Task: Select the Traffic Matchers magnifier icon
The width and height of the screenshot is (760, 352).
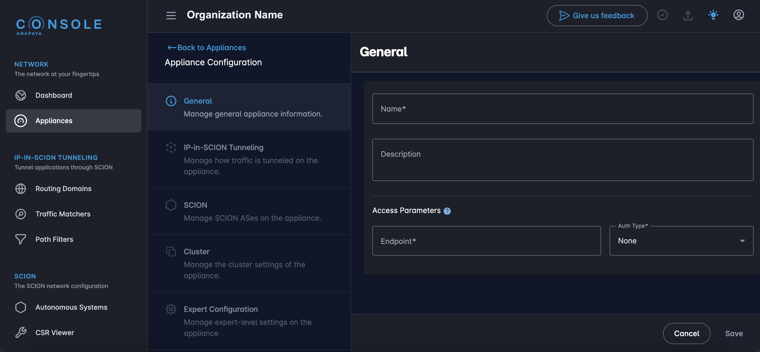Action: tap(20, 214)
